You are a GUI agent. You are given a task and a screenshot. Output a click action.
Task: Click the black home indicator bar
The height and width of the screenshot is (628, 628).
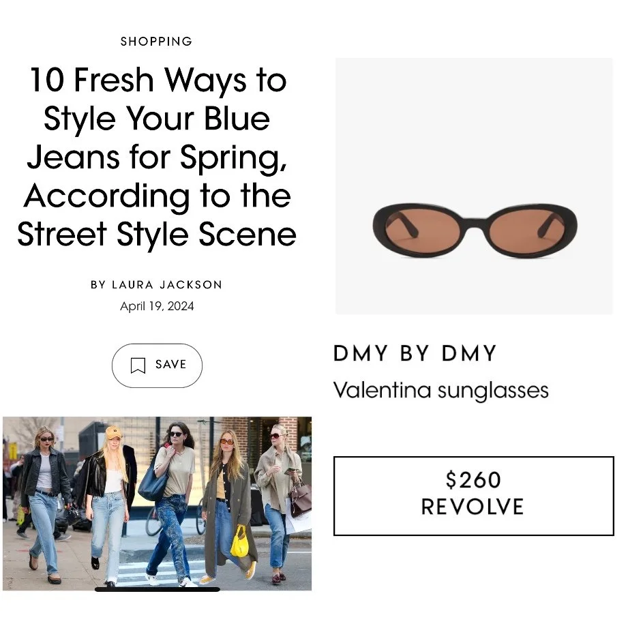click(x=157, y=589)
